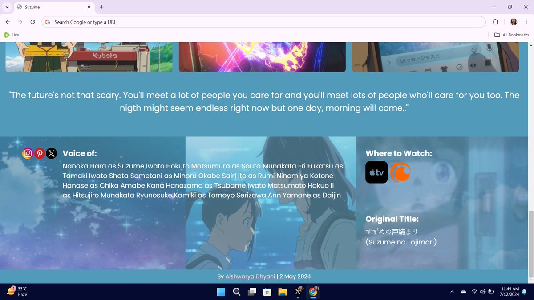The height and width of the screenshot is (300, 534).
Task: Click the address bar search field
Action: [263, 22]
